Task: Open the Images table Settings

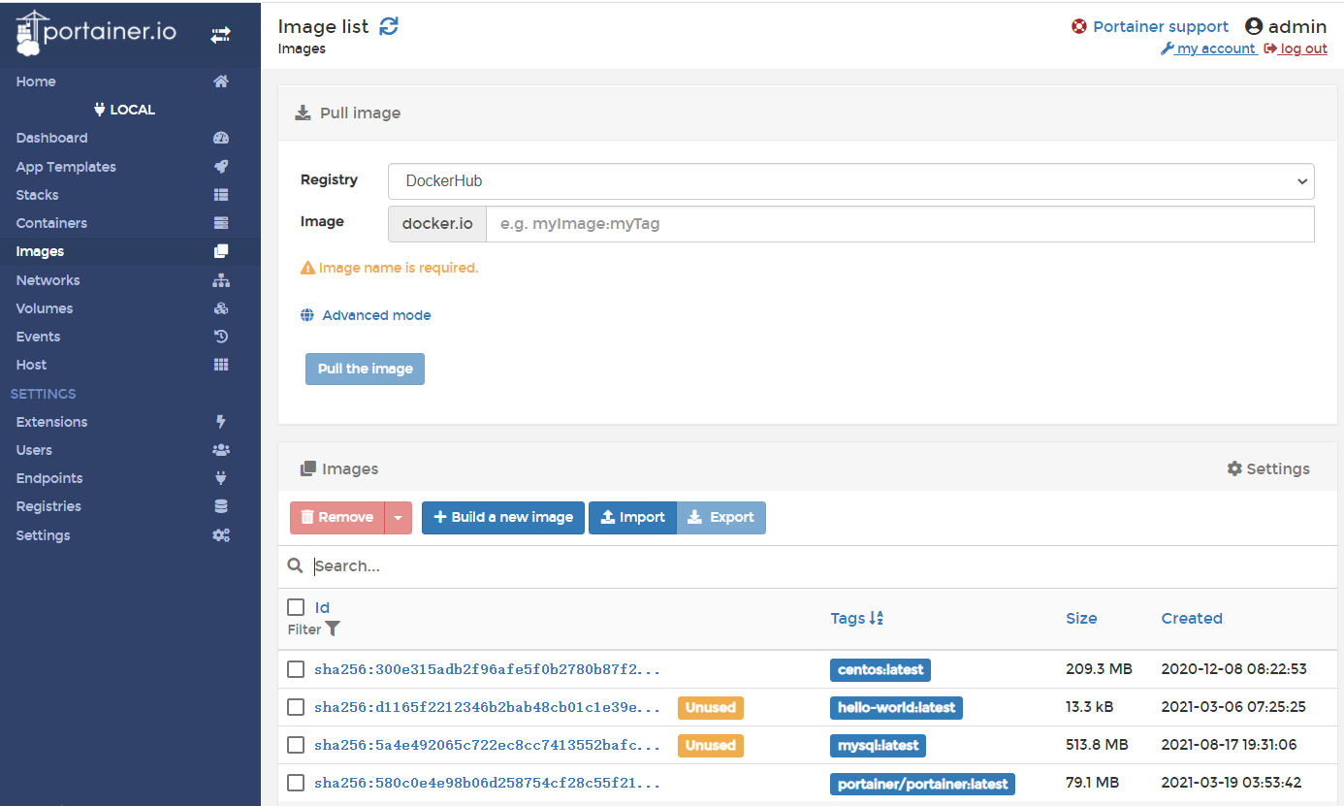Action: (x=1268, y=468)
